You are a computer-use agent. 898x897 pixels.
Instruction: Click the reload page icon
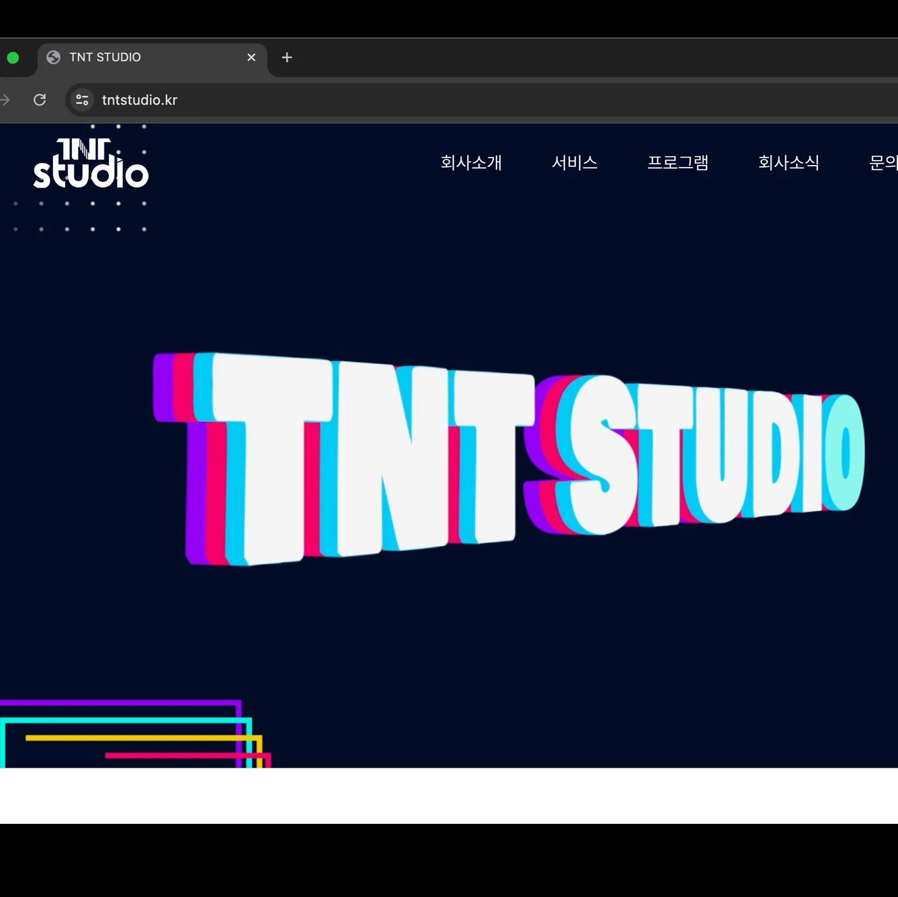coord(39,100)
